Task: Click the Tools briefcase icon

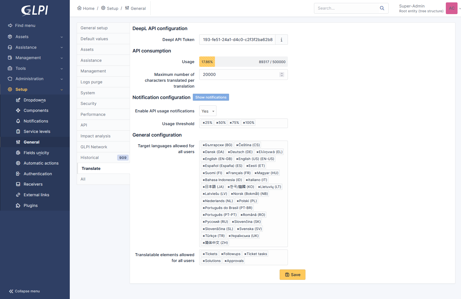Action: click(x=10, y=68)
